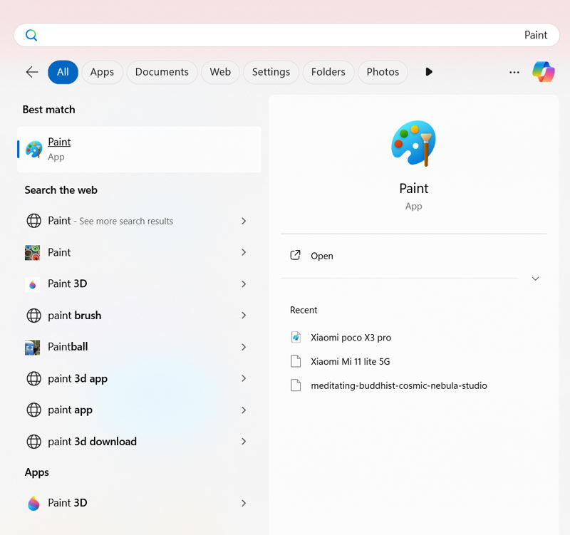Expand chevron for Paint web image result

pos(244,252)
